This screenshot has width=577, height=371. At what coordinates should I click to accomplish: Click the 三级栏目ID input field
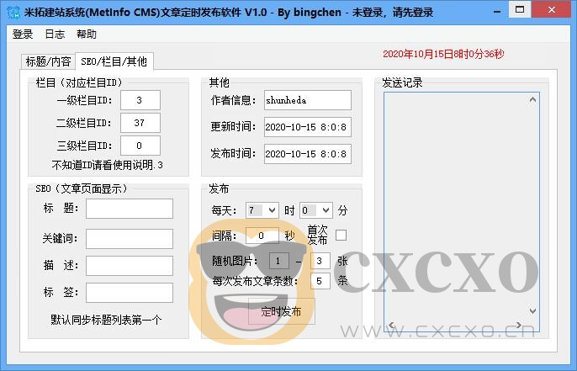point(140,146)
